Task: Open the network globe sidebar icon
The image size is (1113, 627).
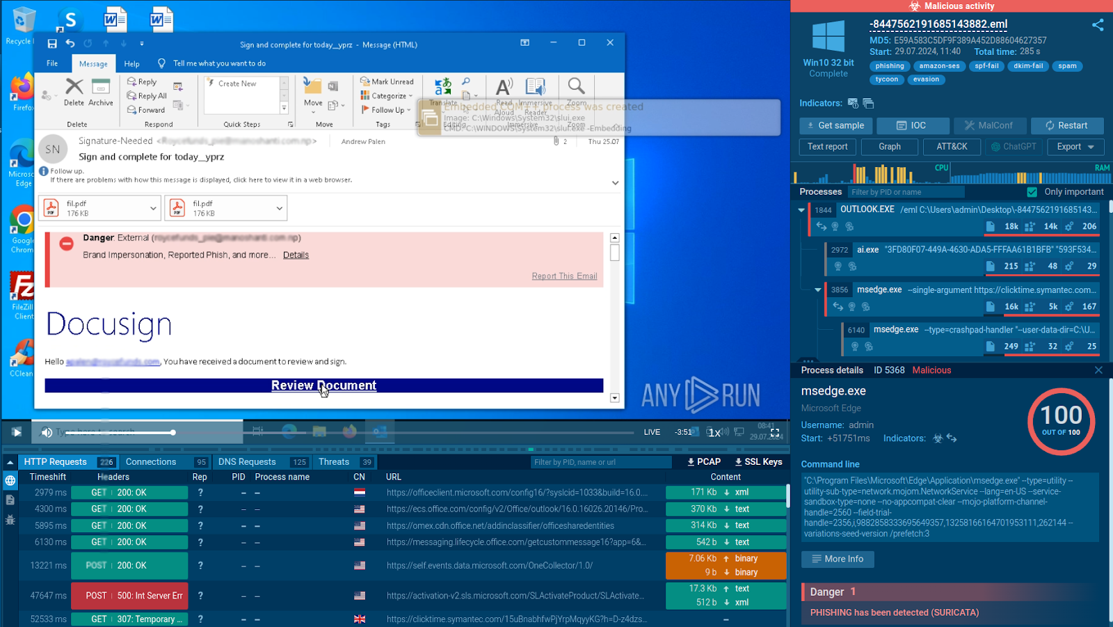Action: (10, 480)
